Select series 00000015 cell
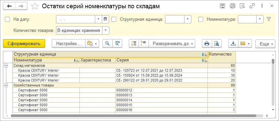The height and width of the screenshot is (121, 279). pyautogui.click(x=161, y=105)
